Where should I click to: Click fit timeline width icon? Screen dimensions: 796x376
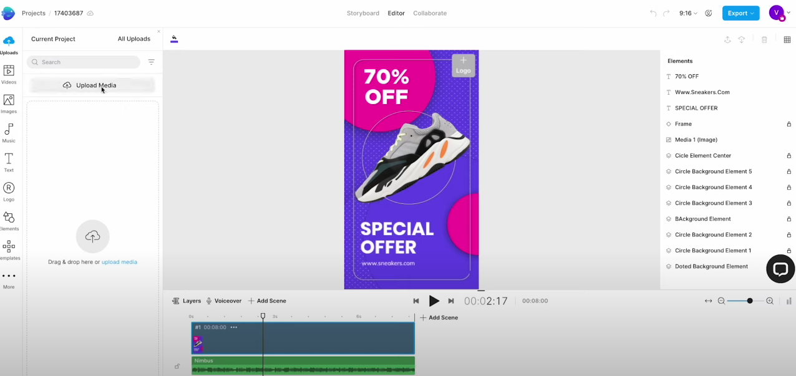(709, 301)
